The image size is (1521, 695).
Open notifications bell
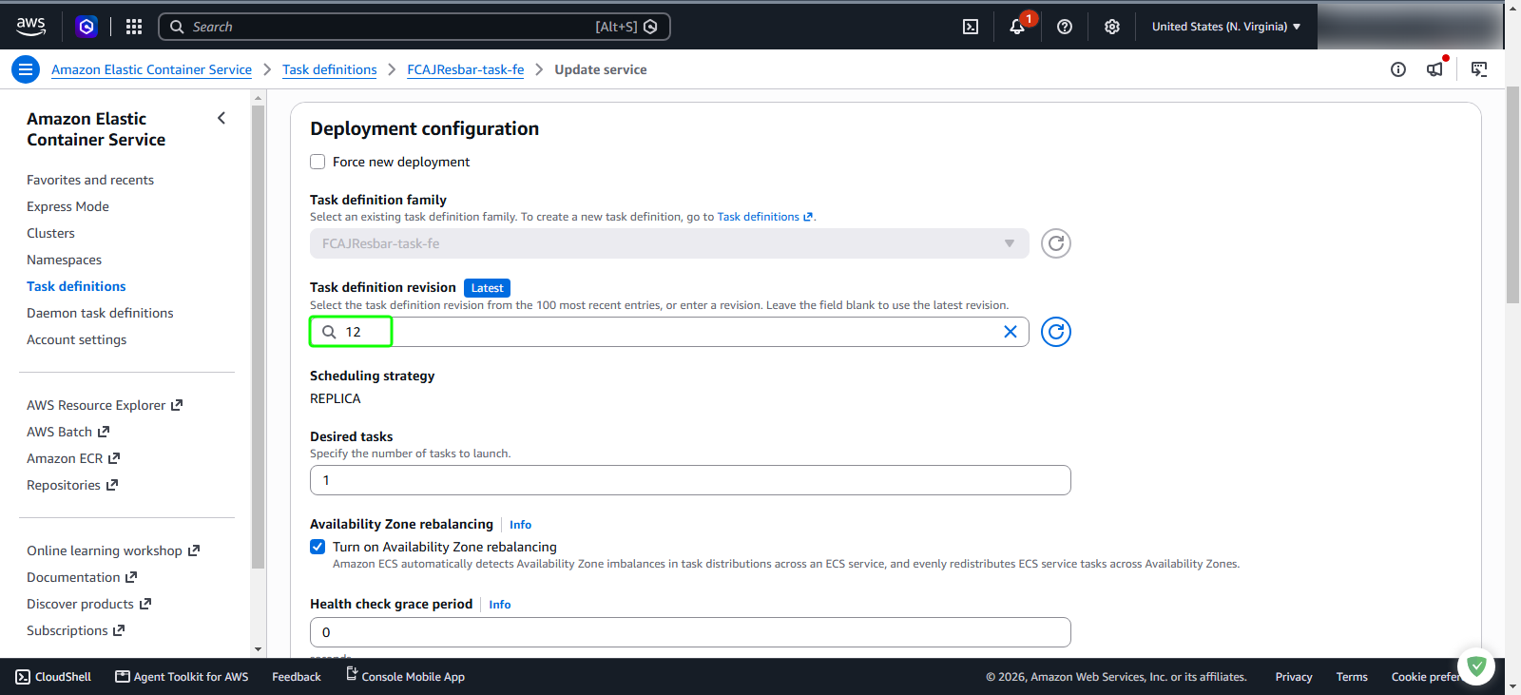point(1017,27)
